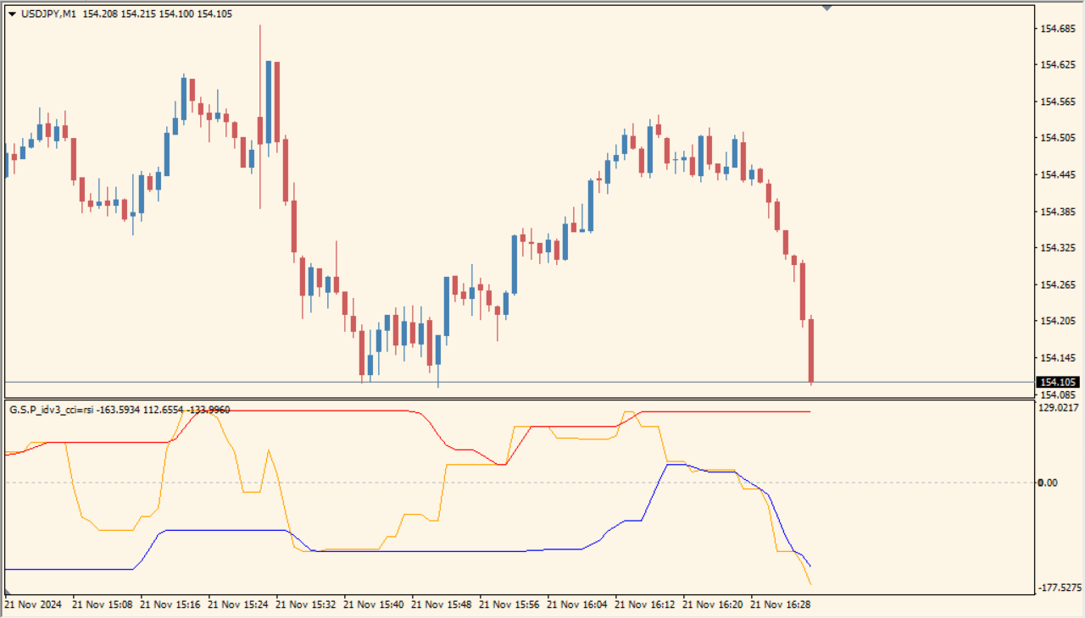Image resolution: width=1085 pixels, height=618 pixels.
Task: Click the G.S.P_idv3_cci=rsi indicator label
Action: [x=52, y=410]
